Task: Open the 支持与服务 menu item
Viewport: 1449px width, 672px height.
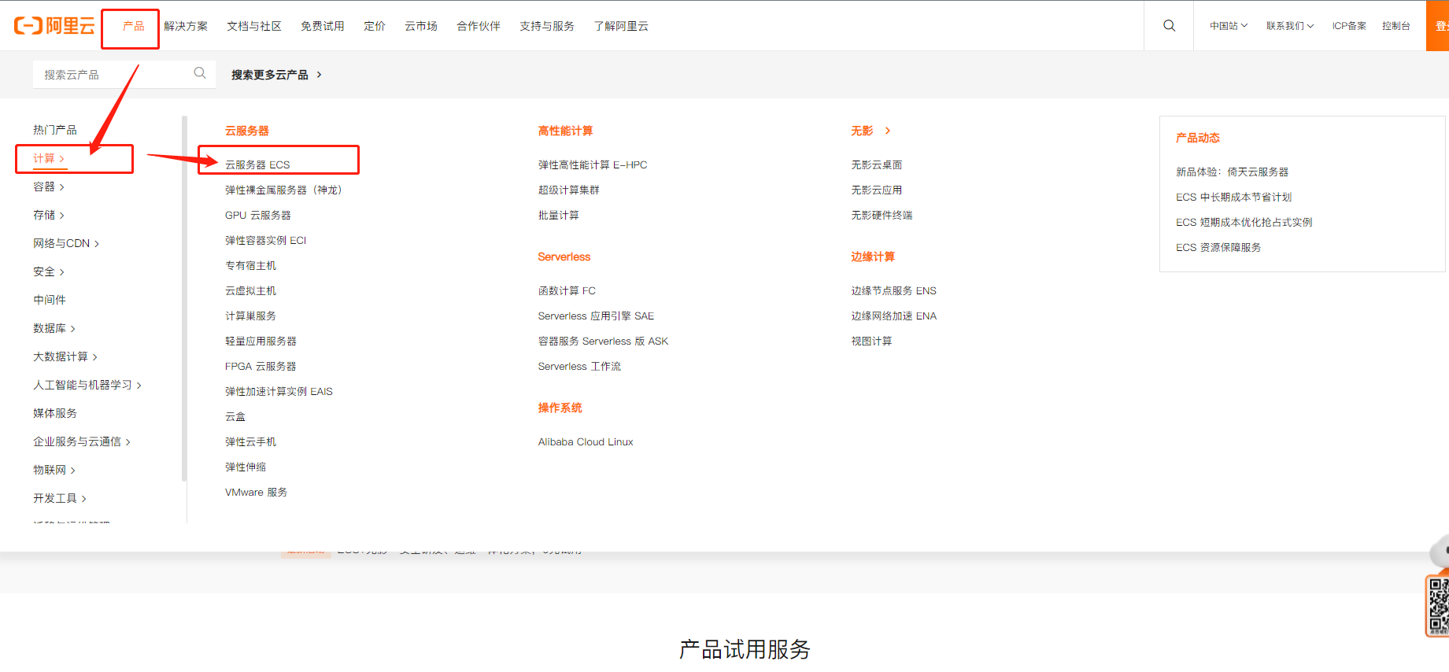Action: pyautogui.click(x=547, y=26)
